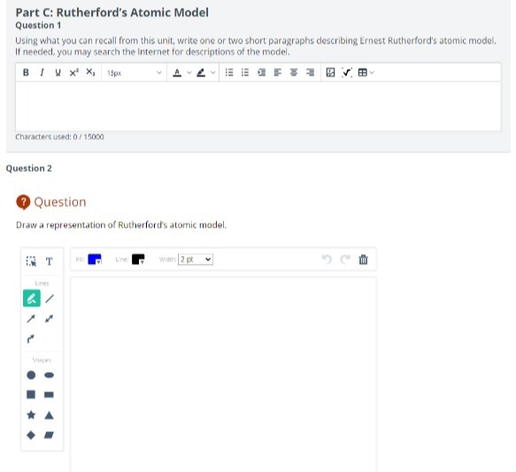516x472 pixels.
Task: Select the parallelogram shape tool
Action: 49,435
